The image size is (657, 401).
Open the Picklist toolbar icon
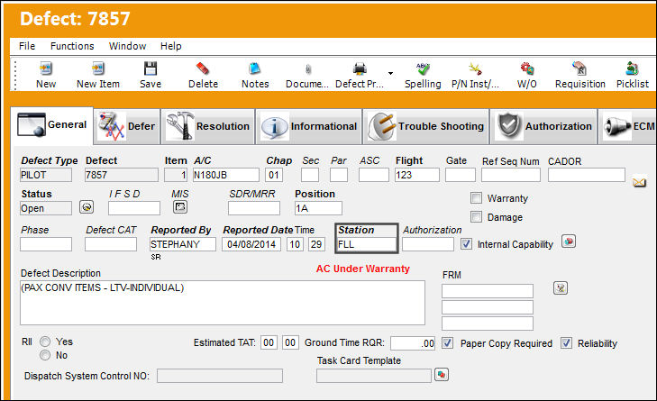point(632,68)
